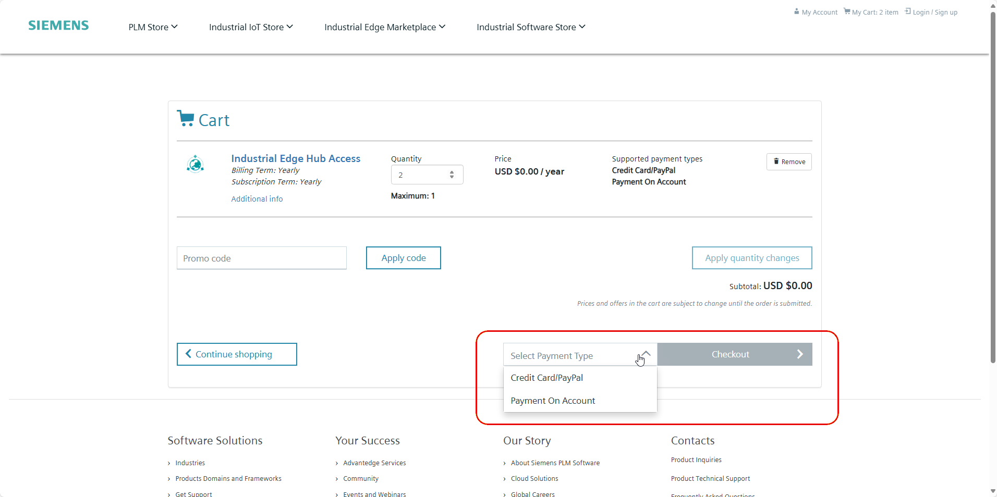Click inside the Promo code input field
This screenshot has height=497, width=997.
point(261,258)
